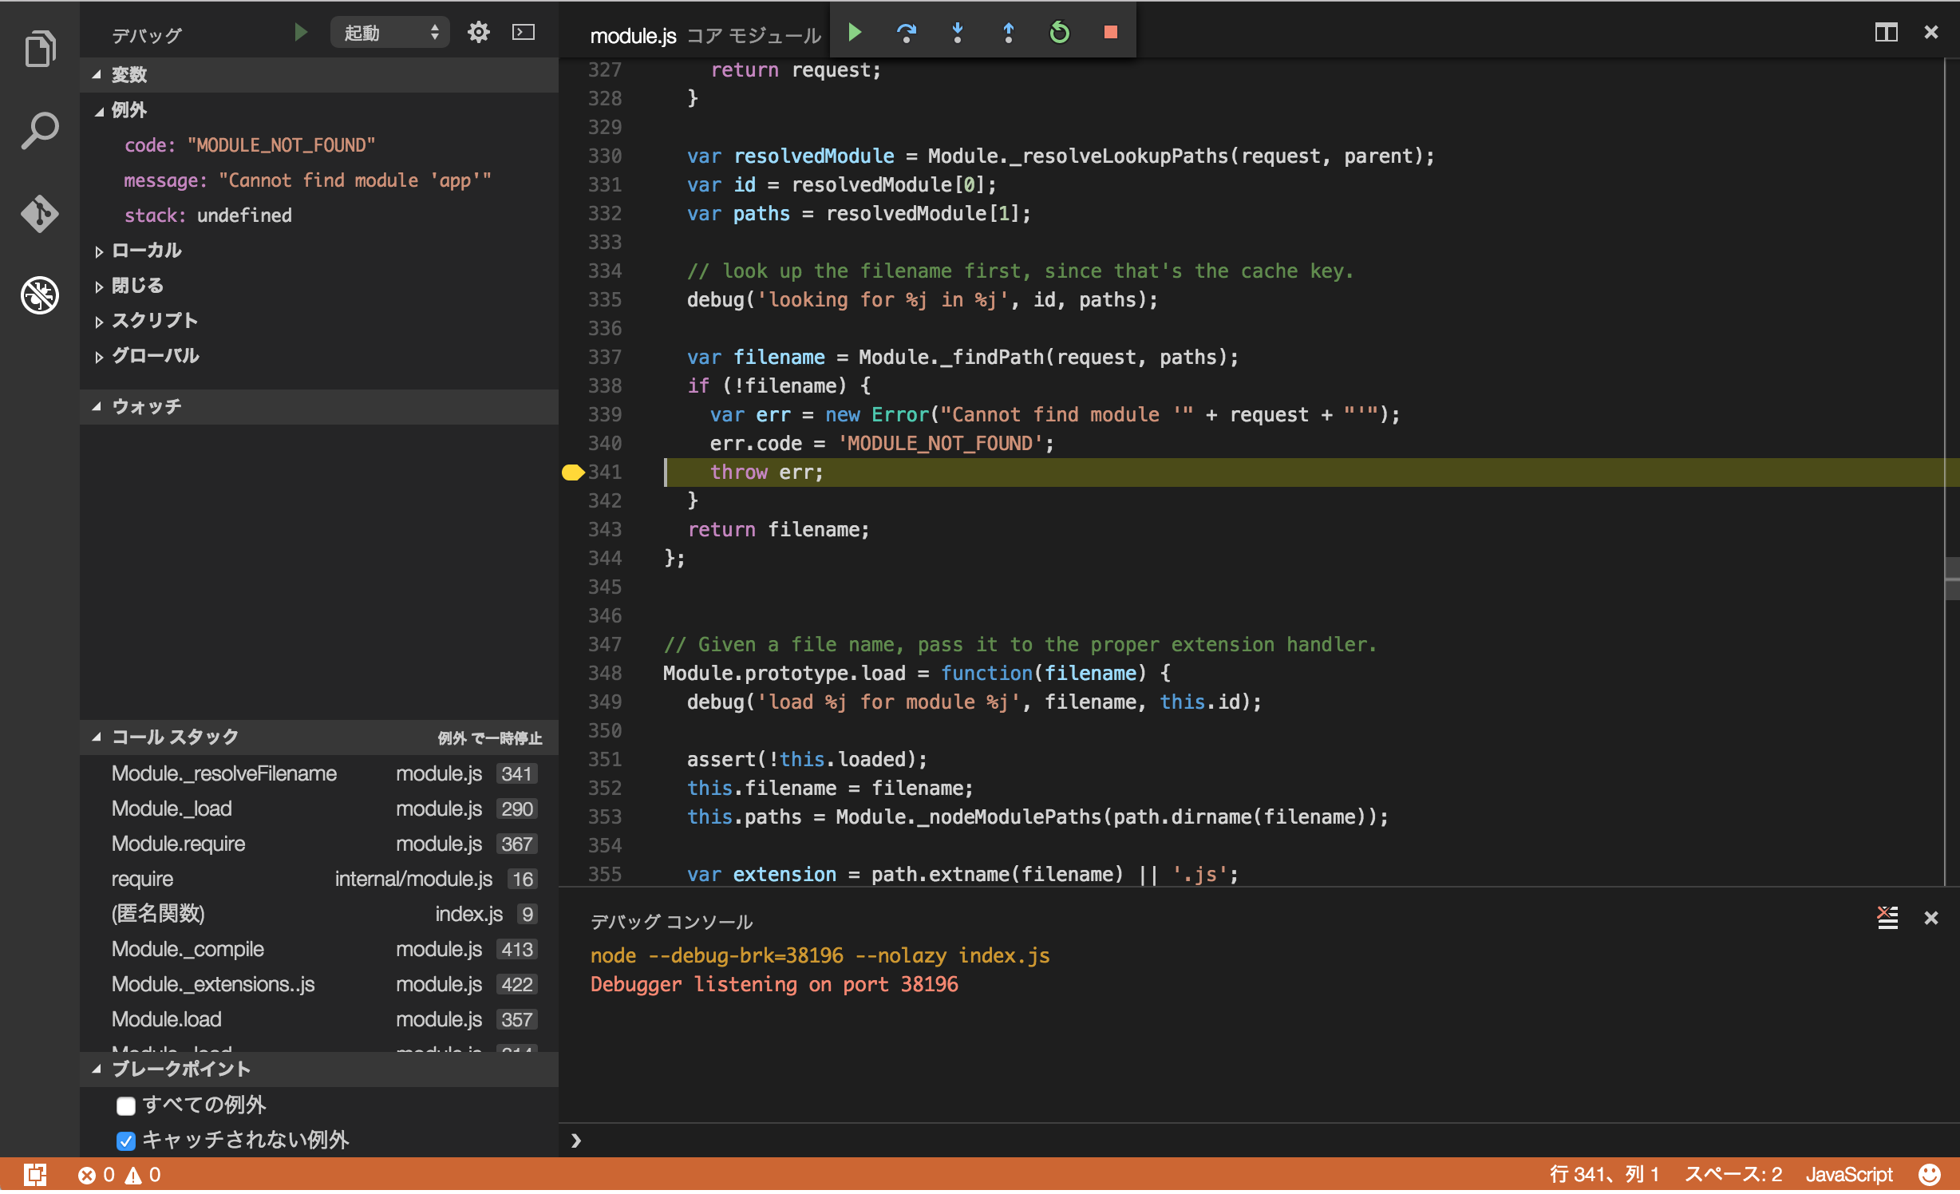The width and height of the screenshot is (1960, 1194).
Task: Toggle the breakpoint on line 341
Action: click(571, 472)
